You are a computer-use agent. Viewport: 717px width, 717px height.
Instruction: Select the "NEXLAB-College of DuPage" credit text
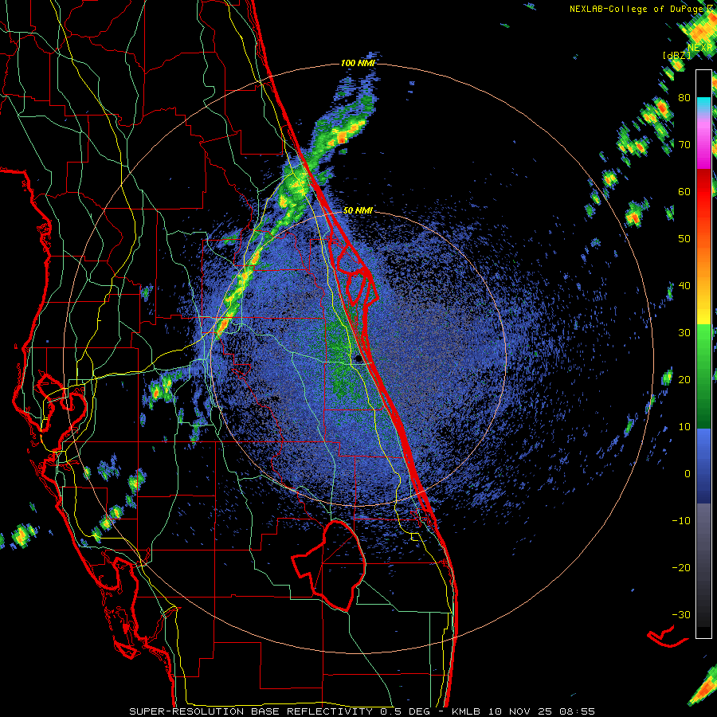pos(638,9)
